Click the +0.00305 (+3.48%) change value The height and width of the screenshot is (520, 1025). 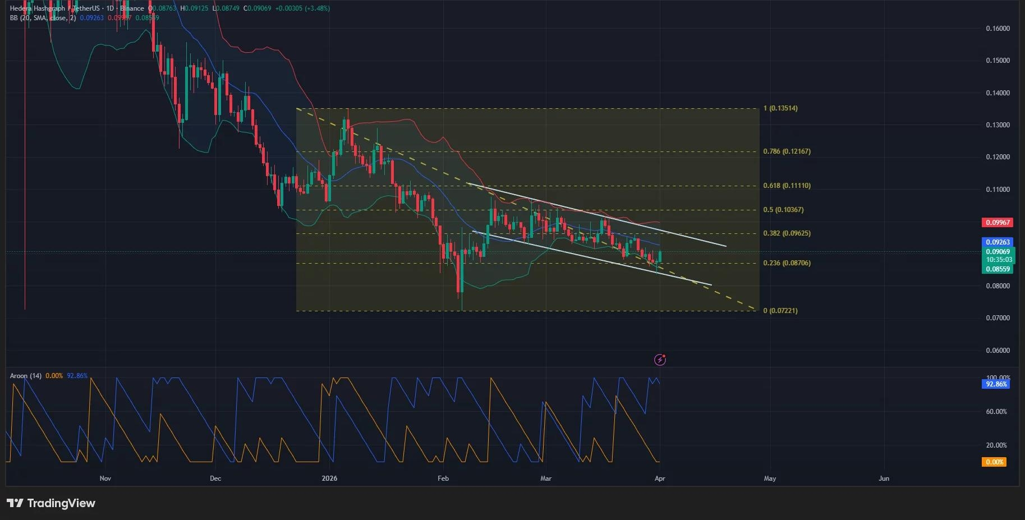302,8
